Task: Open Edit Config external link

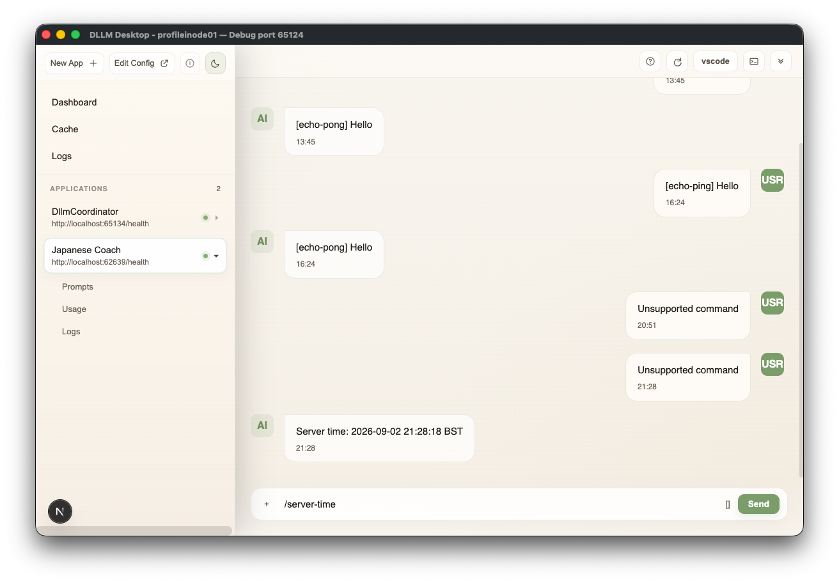Action: [142, 63]
